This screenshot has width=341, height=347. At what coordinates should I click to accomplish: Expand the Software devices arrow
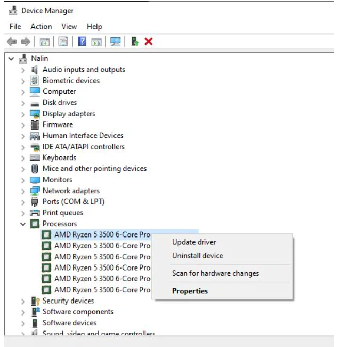(23, 324)
